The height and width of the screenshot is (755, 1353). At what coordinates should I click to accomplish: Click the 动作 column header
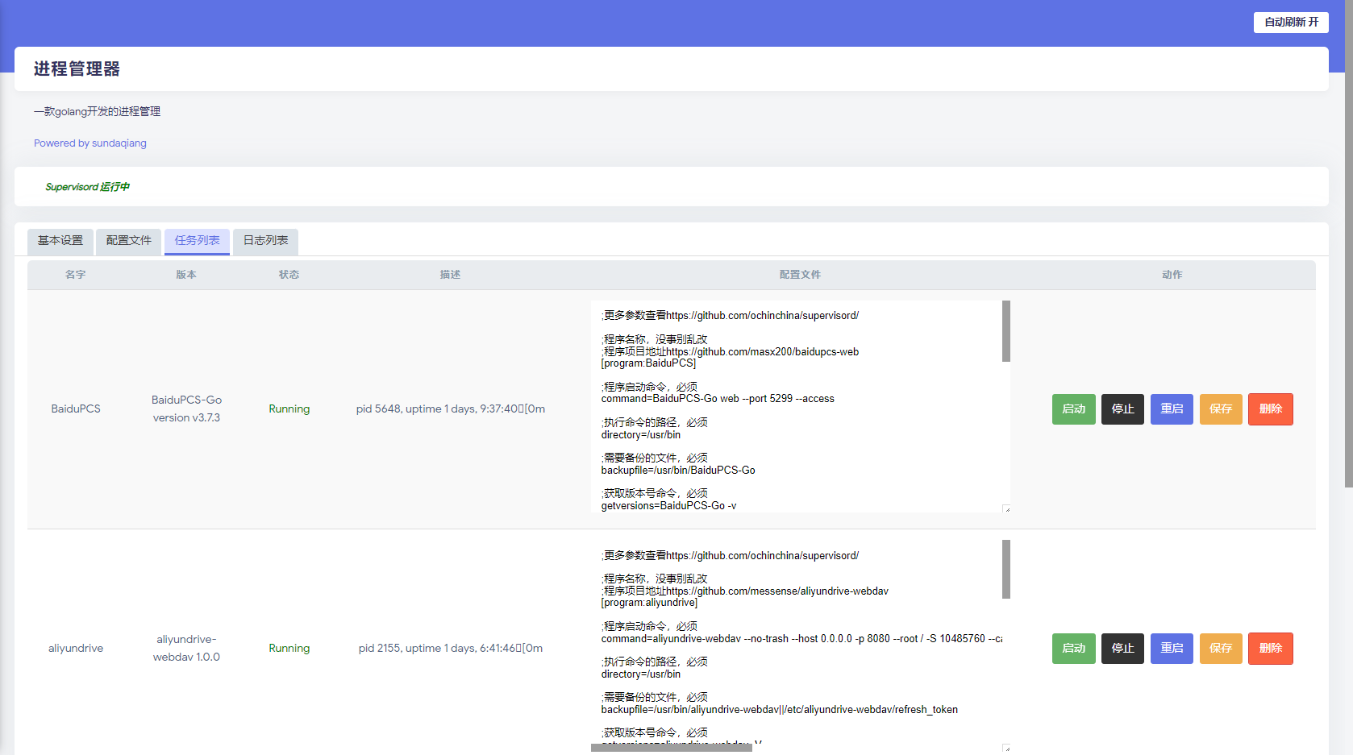tap(1172, 275)
